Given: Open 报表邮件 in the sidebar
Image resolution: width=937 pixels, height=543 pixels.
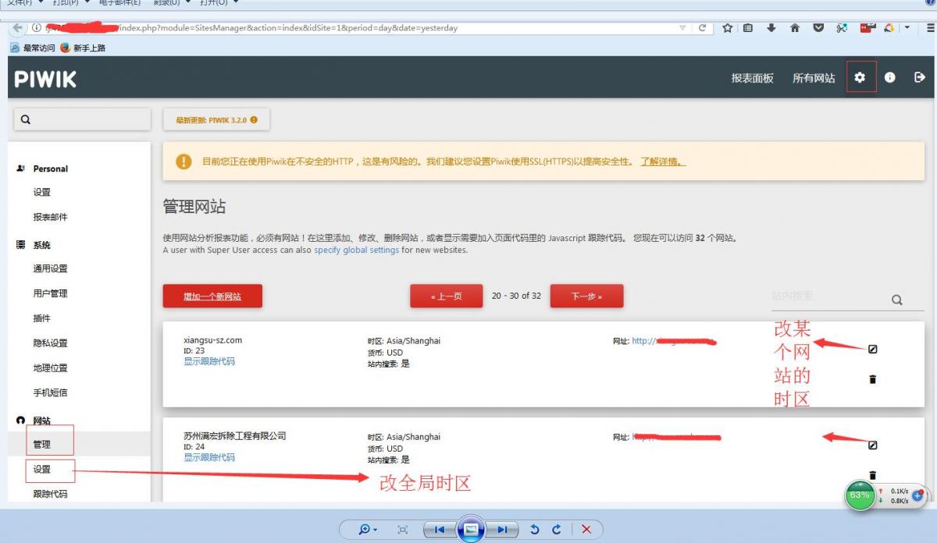Looking at the screenshot, I should (50, 217).
